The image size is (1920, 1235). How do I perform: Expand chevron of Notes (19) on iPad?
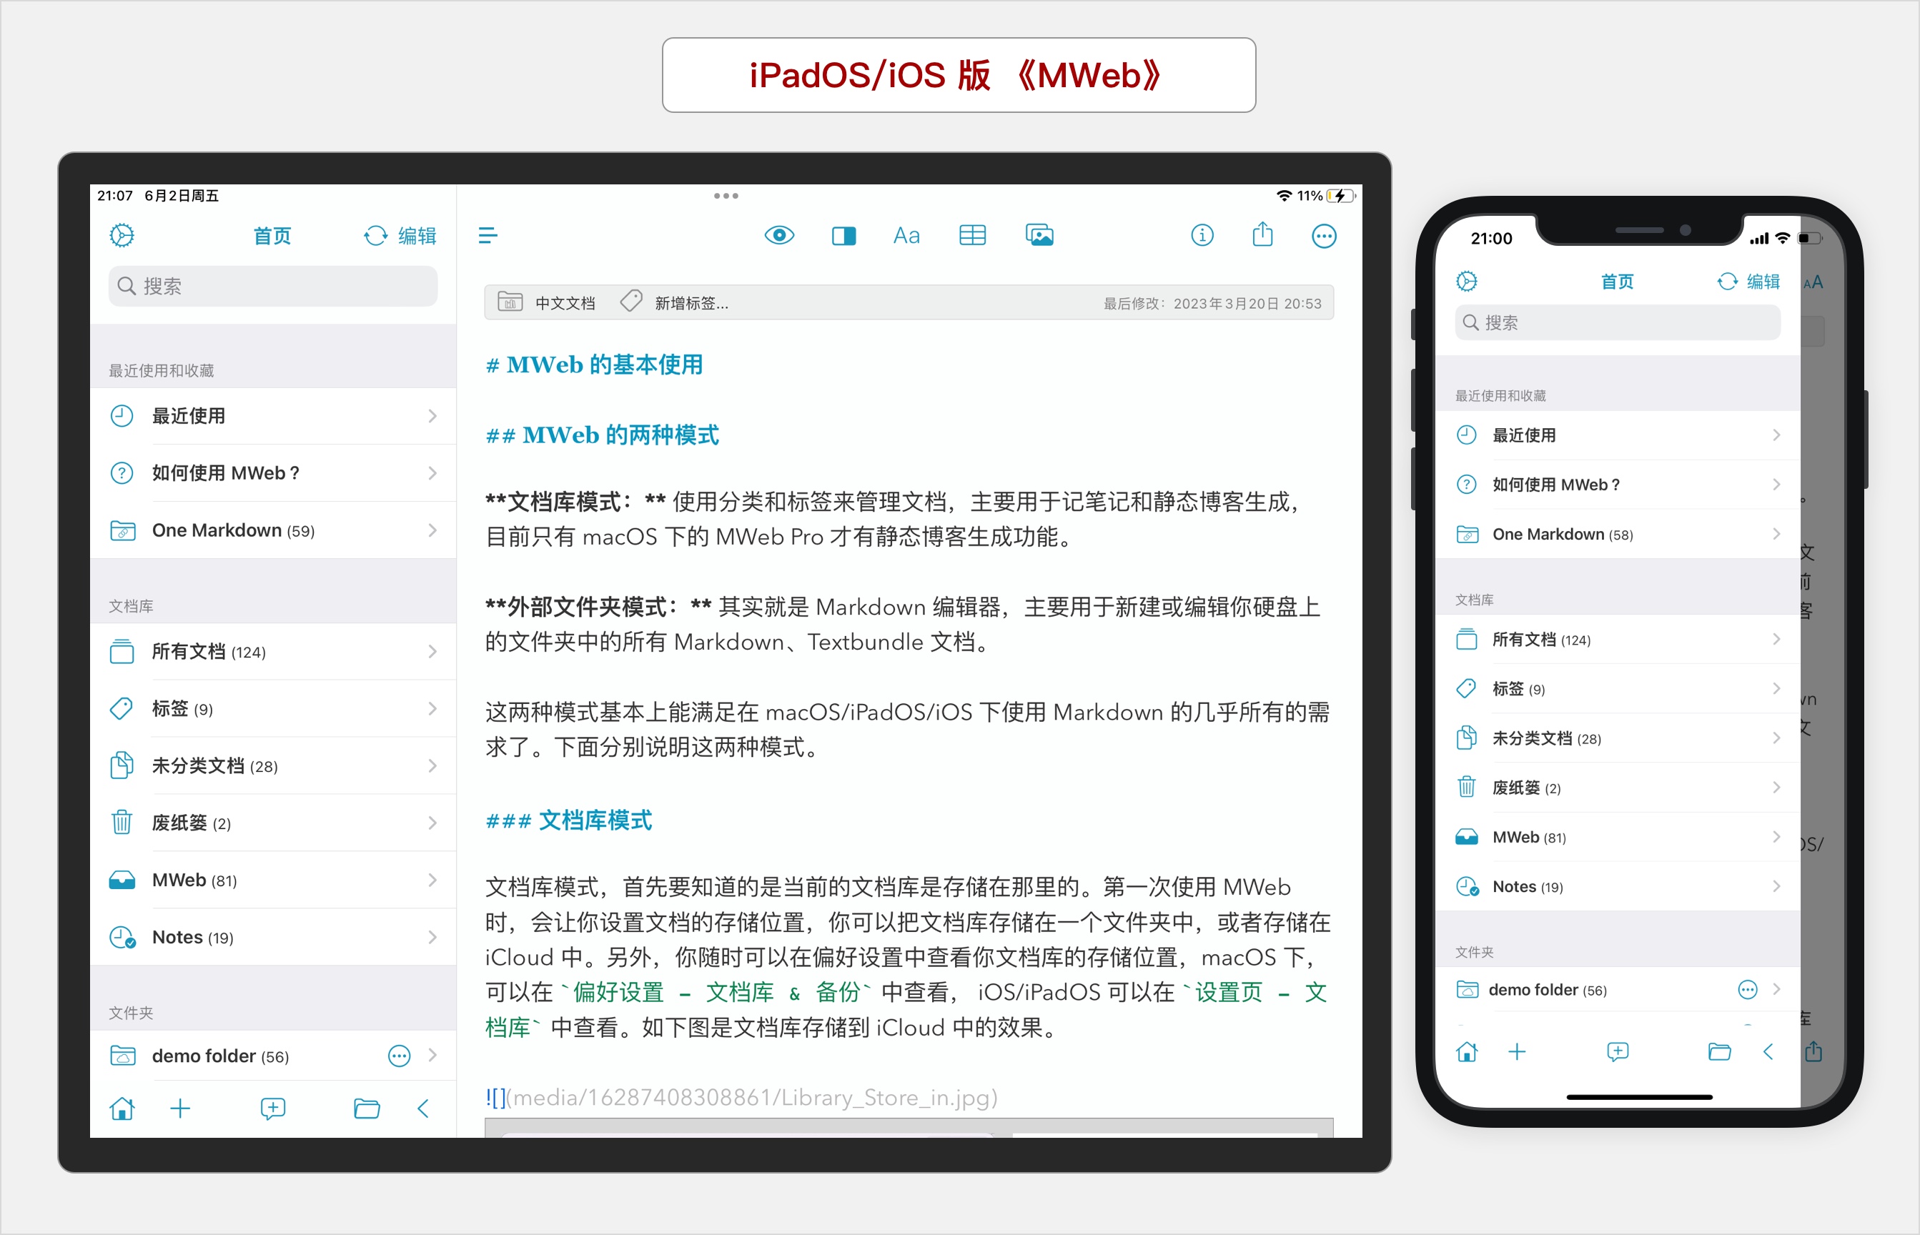point(432,937)
